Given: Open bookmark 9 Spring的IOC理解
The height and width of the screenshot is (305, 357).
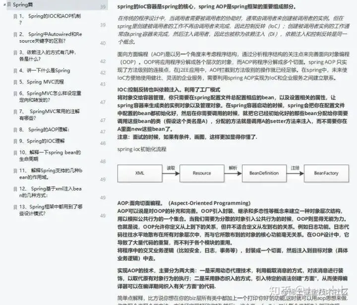Looking at the screenshot, I should point(42,141).
